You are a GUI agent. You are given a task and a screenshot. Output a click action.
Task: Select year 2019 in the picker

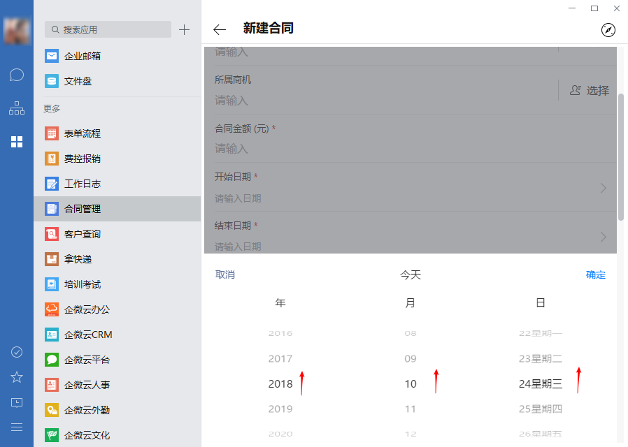(x=280, y=409)
